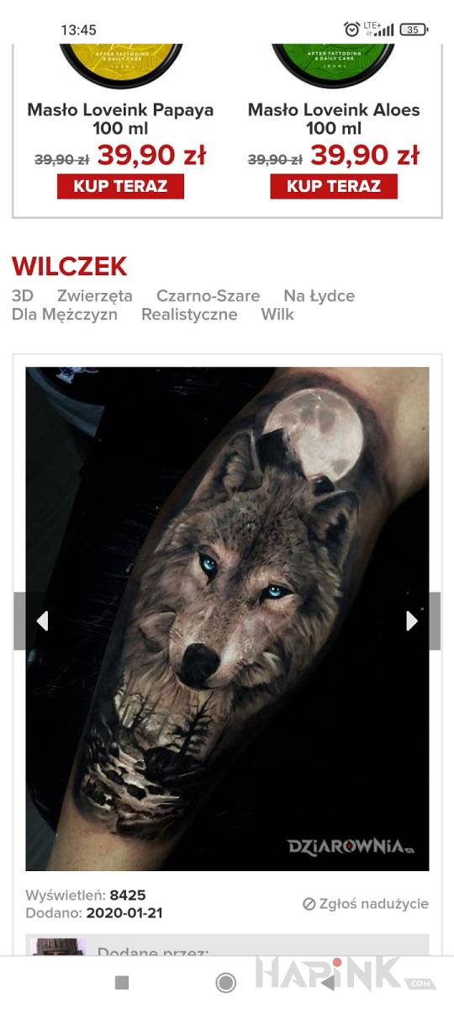Viewport: 454px width, 1010px height.
Task: Report abuse via Zgłoś nadużycie
Action: click(366, 904)
